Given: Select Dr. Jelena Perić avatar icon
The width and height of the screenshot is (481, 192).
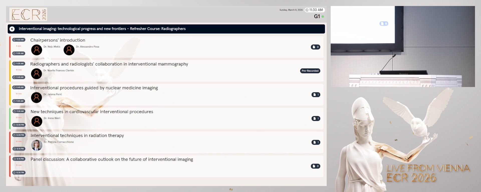Looking at the screenshot, I should (x=37, y=97).
